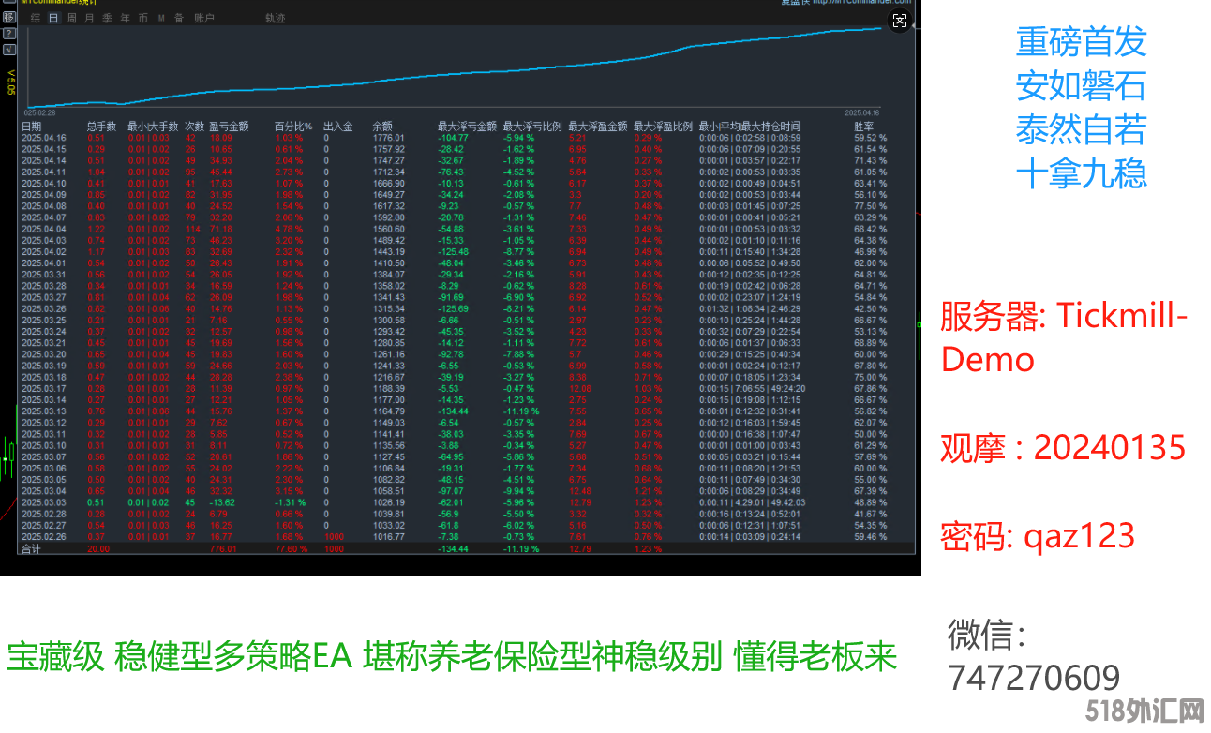Click the 服务器: Tickmill-Demo text
The height and width of the screenshot is (733, 1211).
(1065, 337)
